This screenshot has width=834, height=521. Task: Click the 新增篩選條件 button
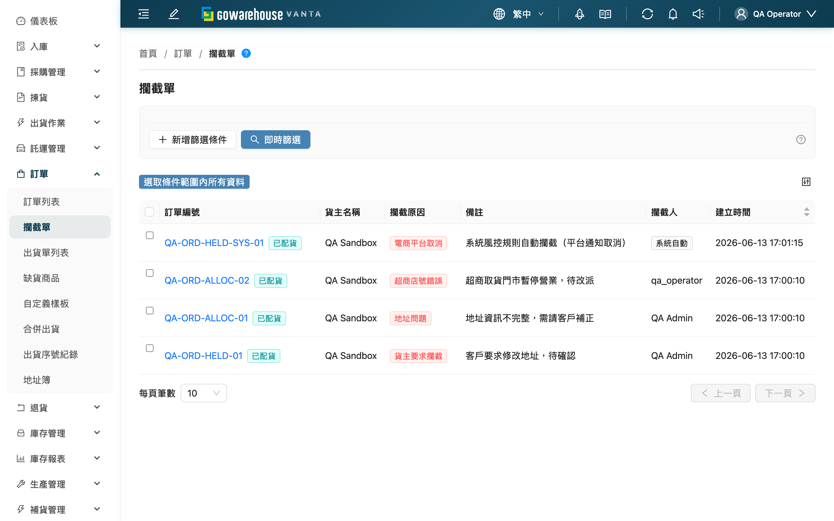point(192,140)
